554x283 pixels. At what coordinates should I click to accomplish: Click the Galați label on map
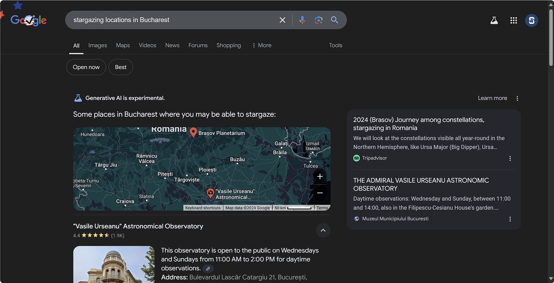pyautogui.click(x=281, y=144)
